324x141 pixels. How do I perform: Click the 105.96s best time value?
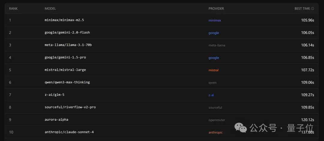tap(307, 20)
